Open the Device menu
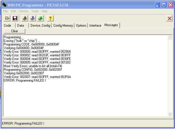The height and width of the screenshot is (129, 175). [x=24, y=11]
